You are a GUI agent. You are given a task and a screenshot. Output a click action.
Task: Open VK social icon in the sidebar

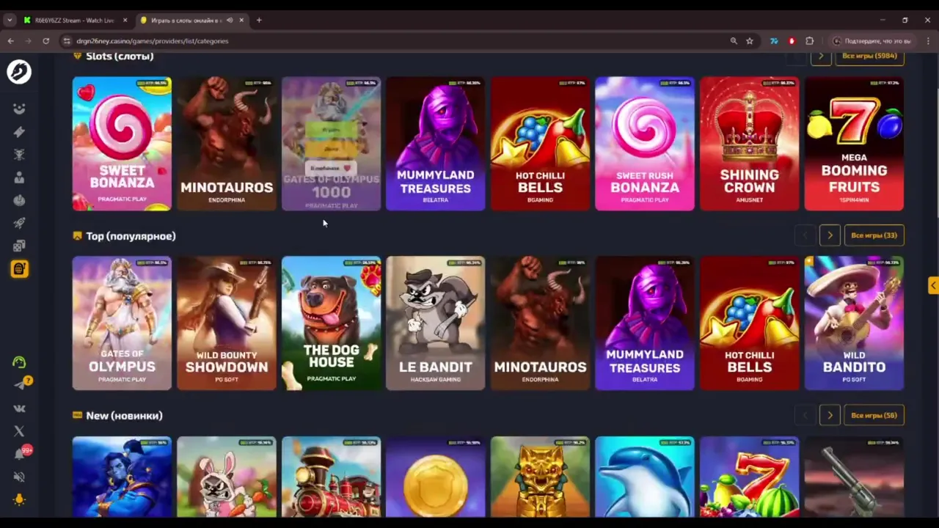pyautogui.click(x=19, y=408)
